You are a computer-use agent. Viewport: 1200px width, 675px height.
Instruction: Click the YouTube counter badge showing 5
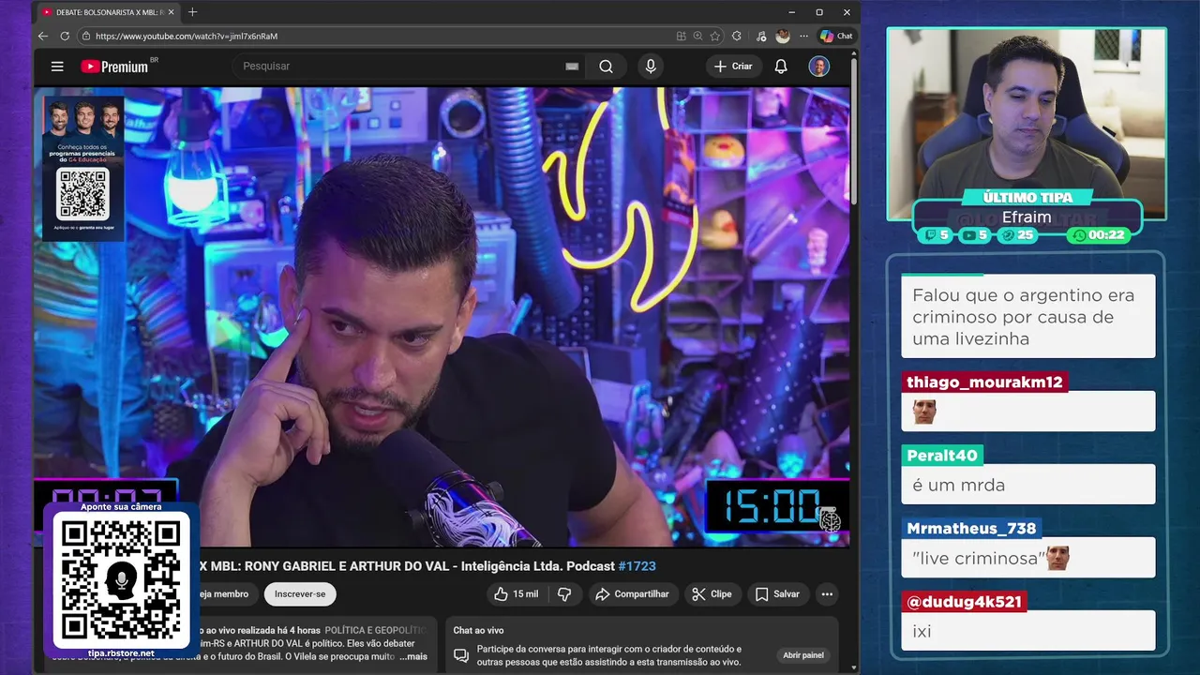pos(975,235)
